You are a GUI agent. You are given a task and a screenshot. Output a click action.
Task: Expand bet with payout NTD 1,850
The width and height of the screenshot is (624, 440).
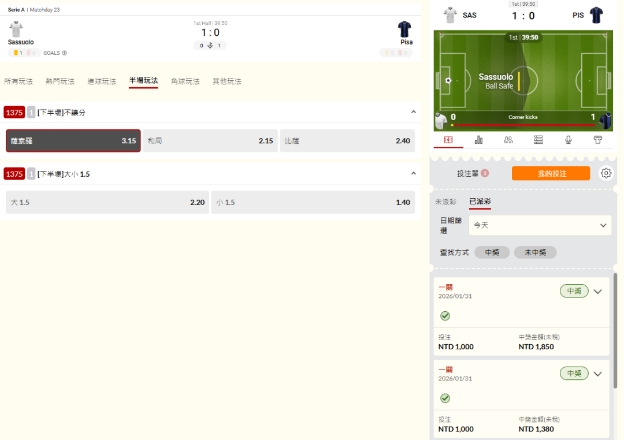(x=598, y=292)
